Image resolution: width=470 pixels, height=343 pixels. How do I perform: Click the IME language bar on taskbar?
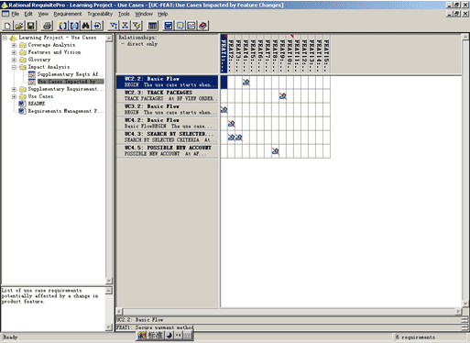click(x=165, y=336)
